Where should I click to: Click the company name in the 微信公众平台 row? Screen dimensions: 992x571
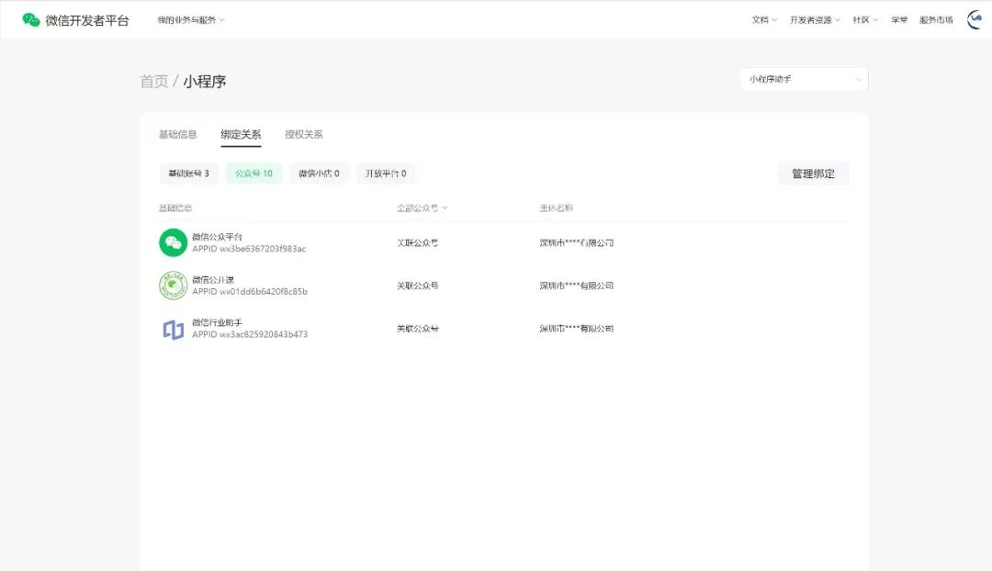point(576,243)
